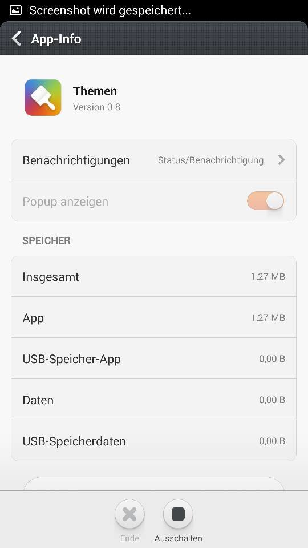Viewport: 308px width, 548px height.
Task: Tap the App-Info title text
Action: (56, 39)
